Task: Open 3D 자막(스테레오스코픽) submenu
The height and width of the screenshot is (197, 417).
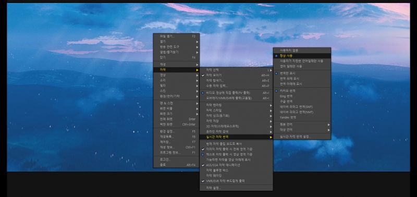Action: (x=236, y=126)
